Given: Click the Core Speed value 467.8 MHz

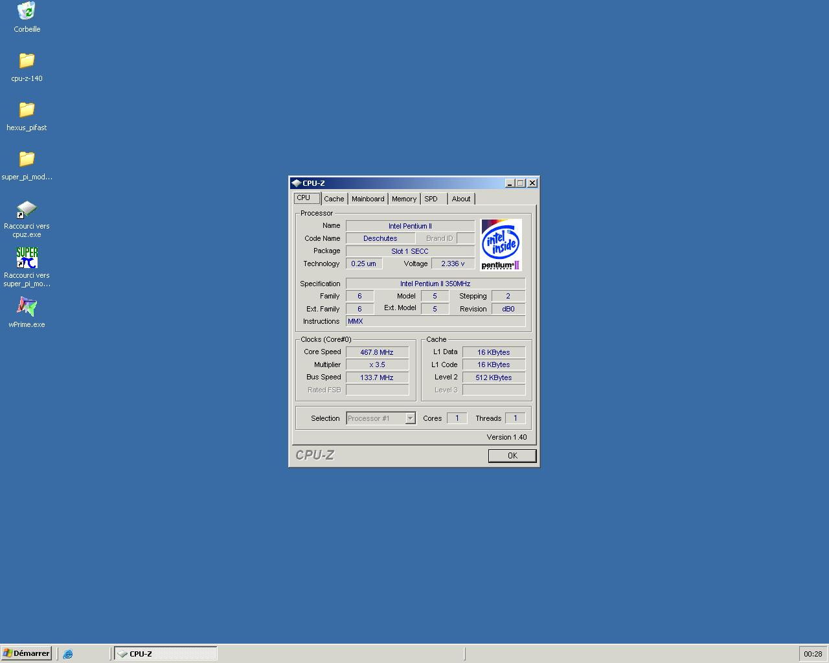Looking at the screenshot, I should tap(377, 352).
